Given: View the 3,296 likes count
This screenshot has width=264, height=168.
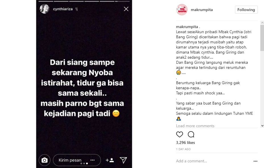Looking at the screenshot, I should click(x=185, y=143).
